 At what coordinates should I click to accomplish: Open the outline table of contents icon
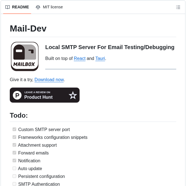coord(178,7)
